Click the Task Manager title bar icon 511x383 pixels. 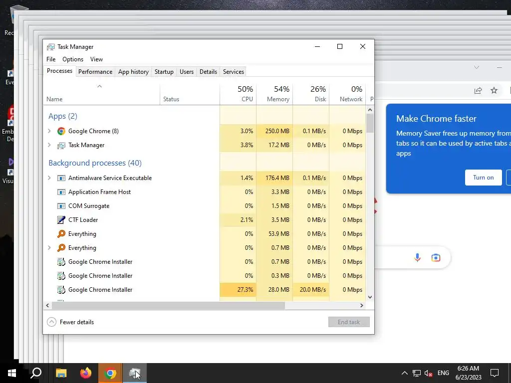(50, 47)
